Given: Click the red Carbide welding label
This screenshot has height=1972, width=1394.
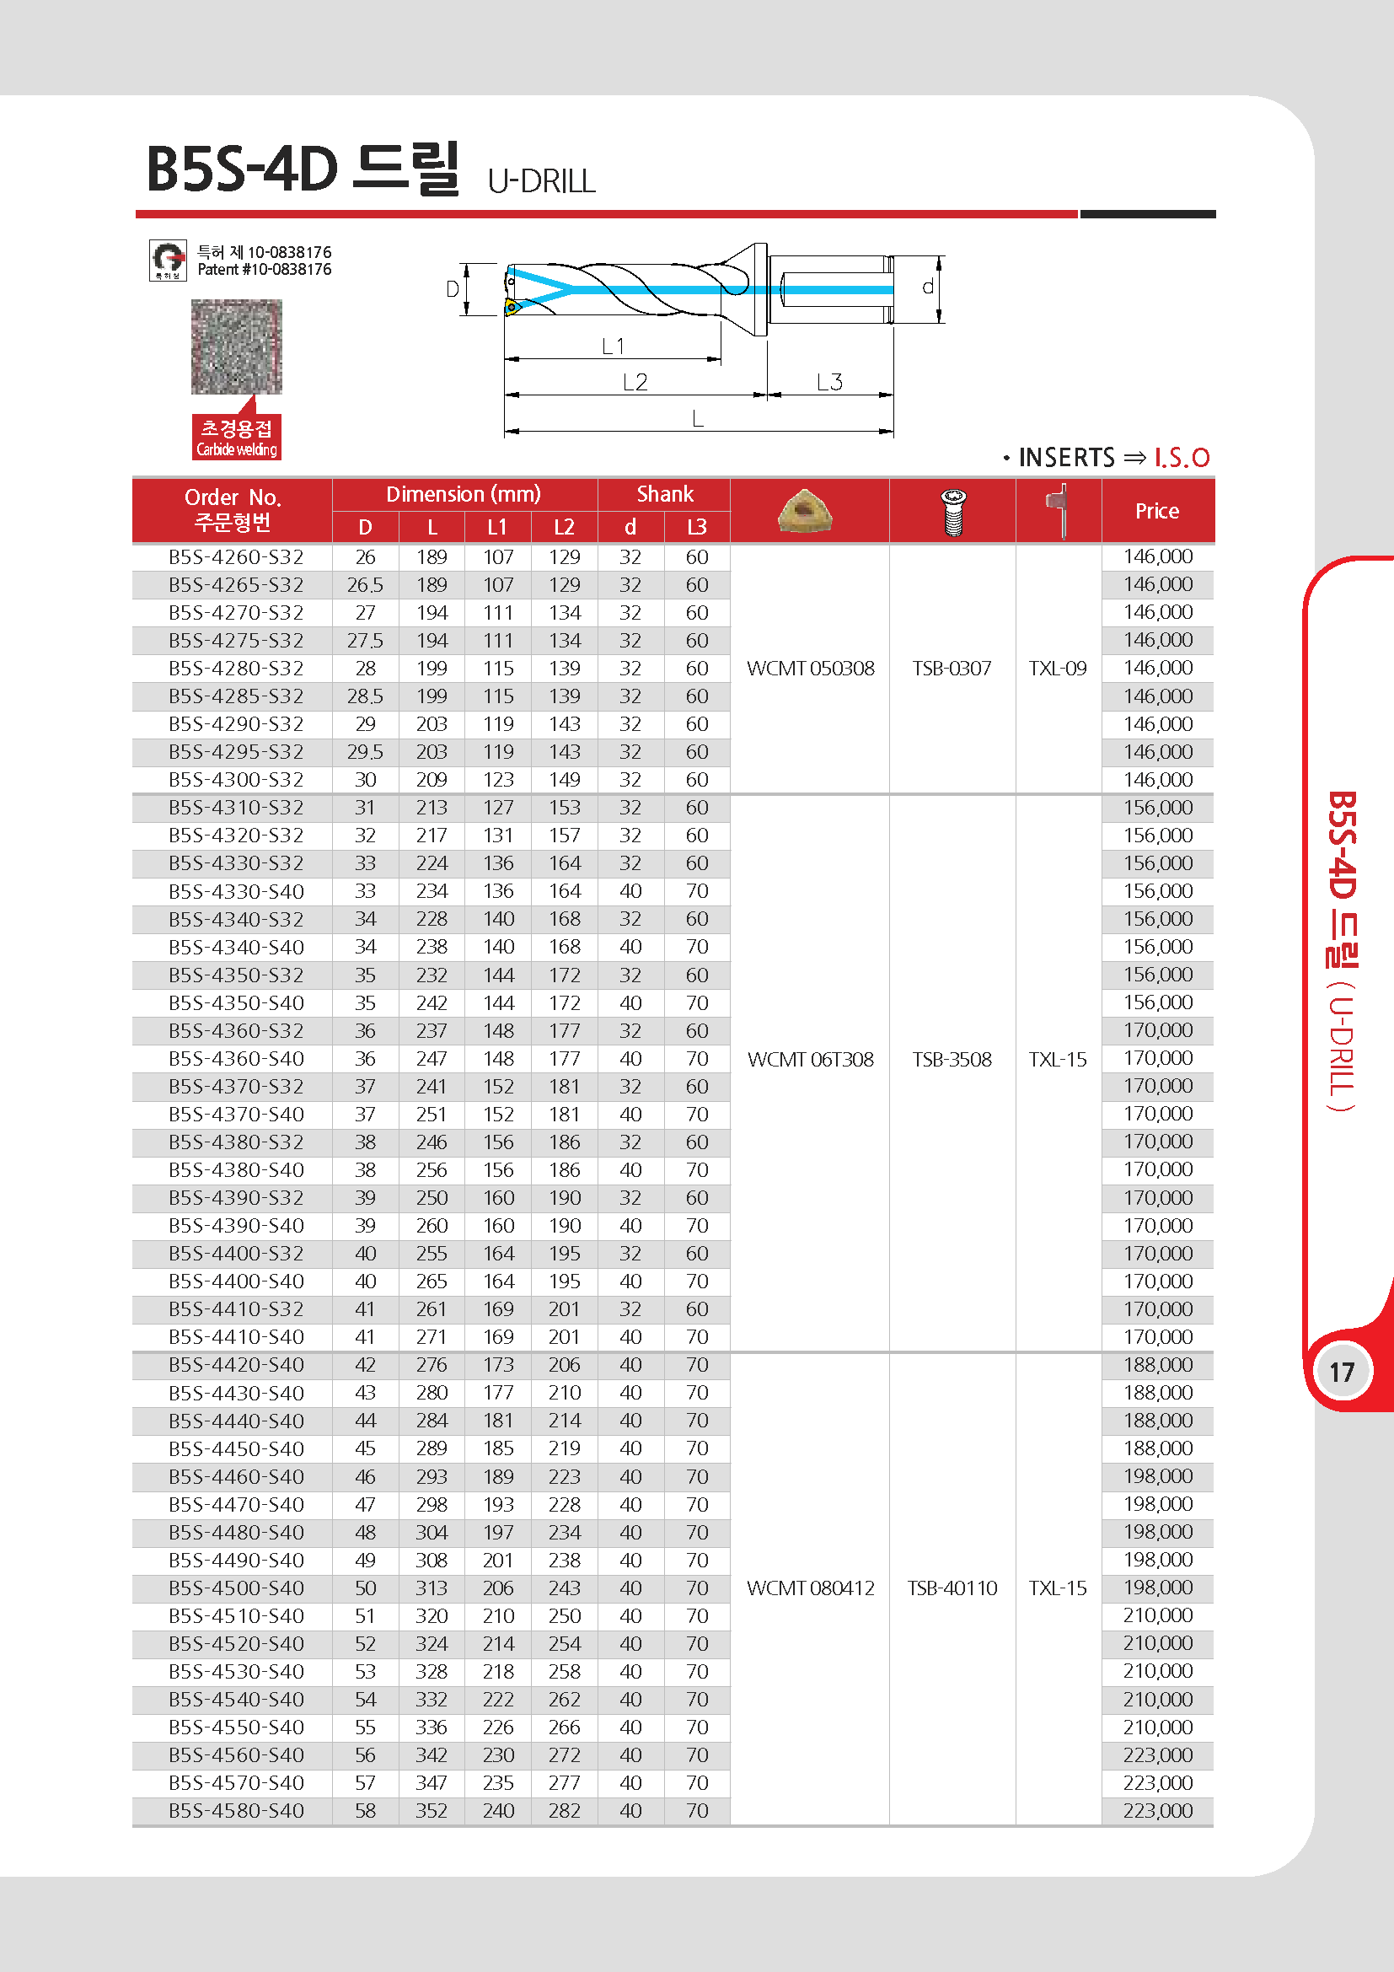Looking at the screenshot, I should (236, 438).
